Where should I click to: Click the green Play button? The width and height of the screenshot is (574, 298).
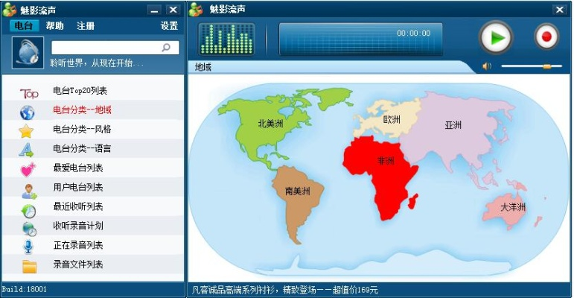point(495,37)
